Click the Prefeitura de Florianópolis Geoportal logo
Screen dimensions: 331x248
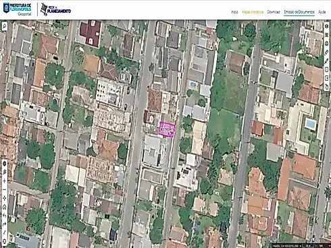pos(18,9)
